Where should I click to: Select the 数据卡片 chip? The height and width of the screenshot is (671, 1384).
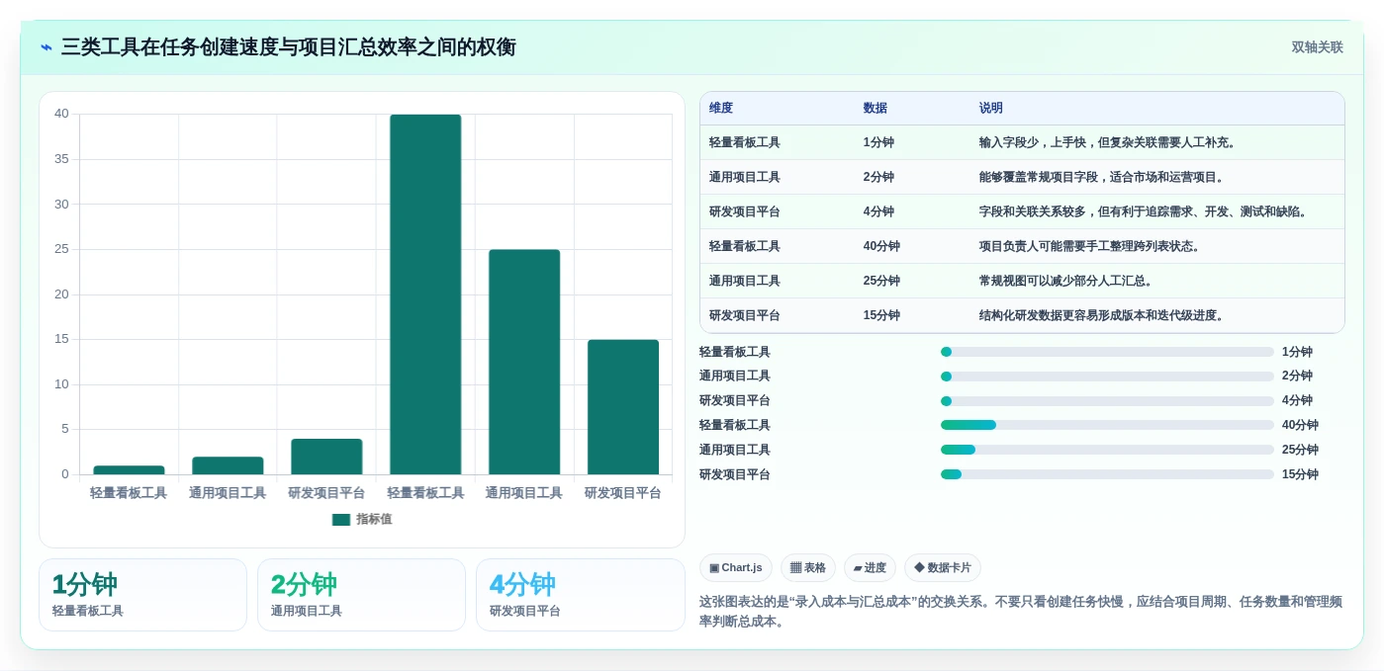[943, 568]
